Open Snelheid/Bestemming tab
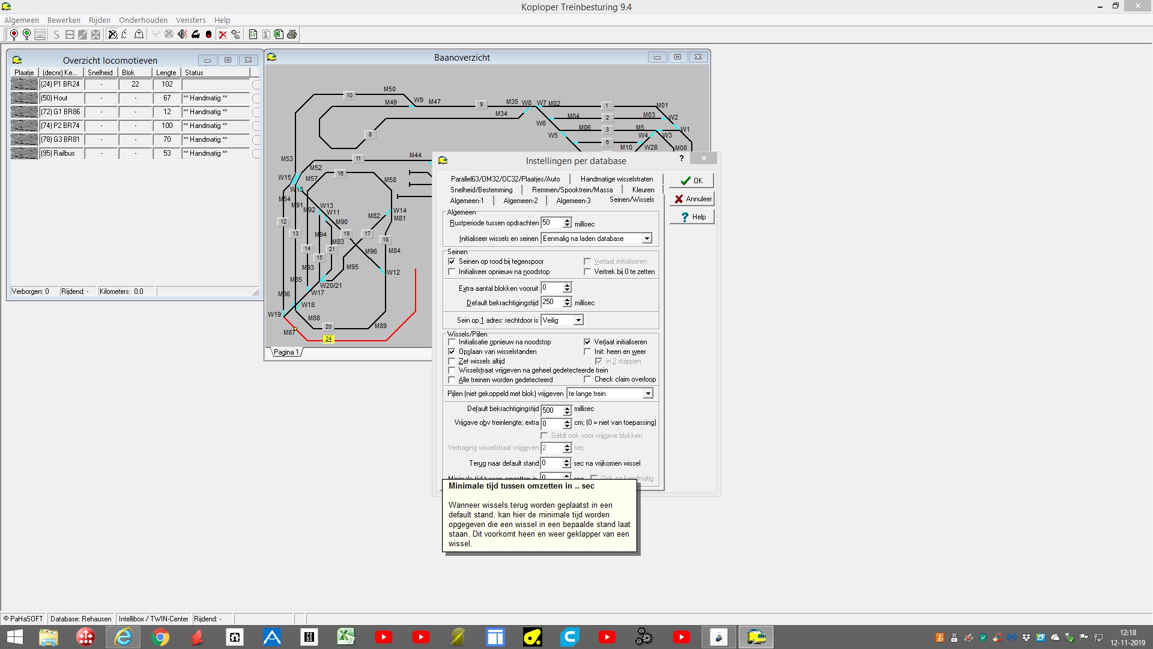 pos(482,190)
